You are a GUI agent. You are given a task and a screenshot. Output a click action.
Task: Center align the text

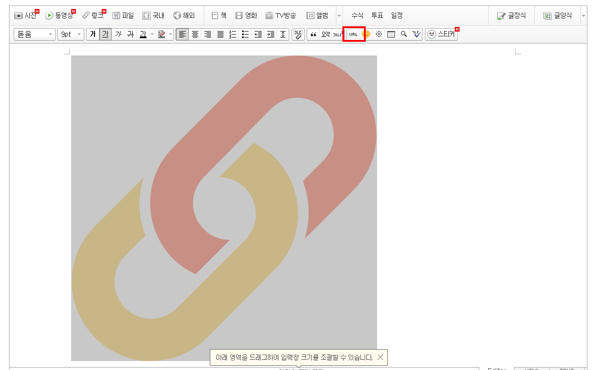[195, 34]
